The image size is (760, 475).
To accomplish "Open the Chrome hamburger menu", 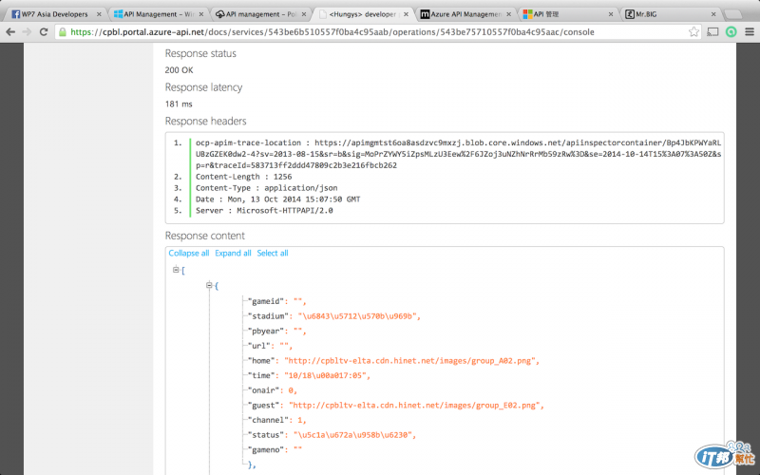I will (750, 32).
